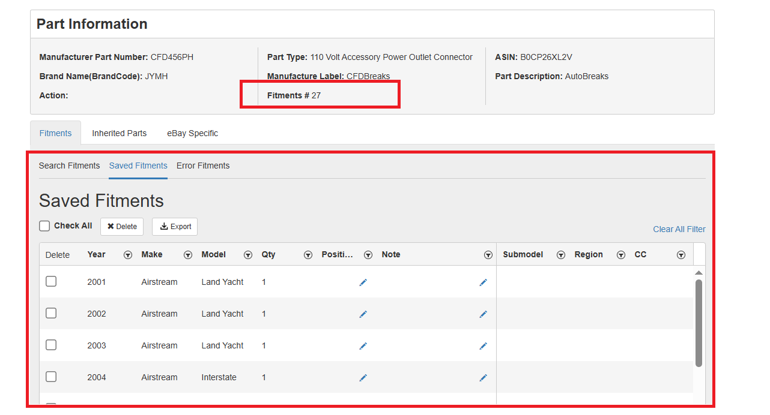Click the table's vertical scrollbar thumb
The image size is (770, 415).
point(699,323)
